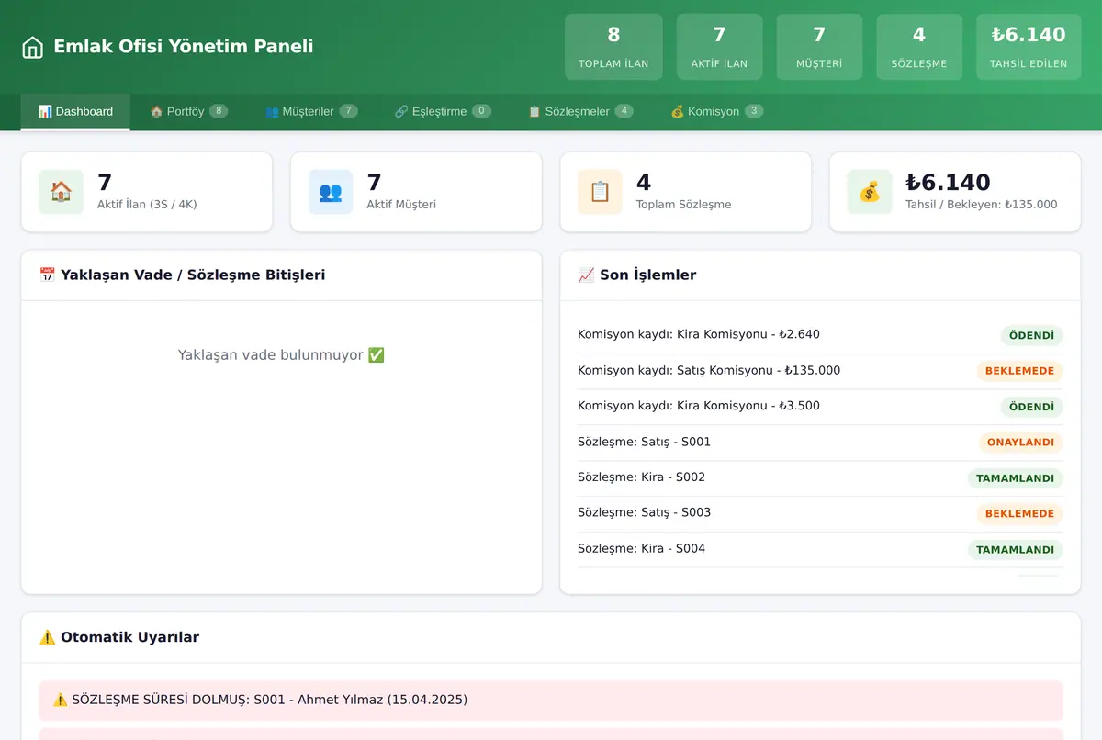1102x740 pixels.
Task: Click the people icon on Aktif Müşteri card
Action: click(x=331, y=192)
